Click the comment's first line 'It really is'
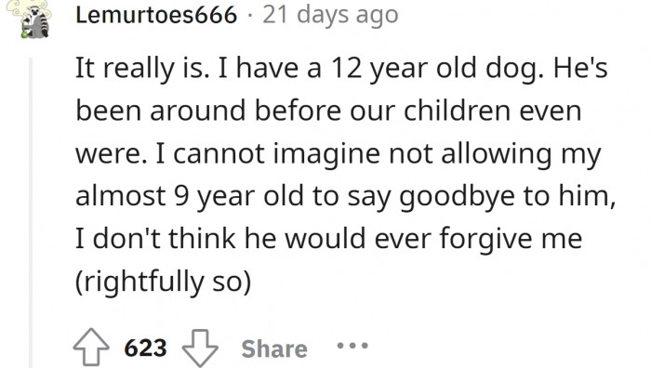The height and width of the screenshot is (368, 651). (x=141, y=68)
